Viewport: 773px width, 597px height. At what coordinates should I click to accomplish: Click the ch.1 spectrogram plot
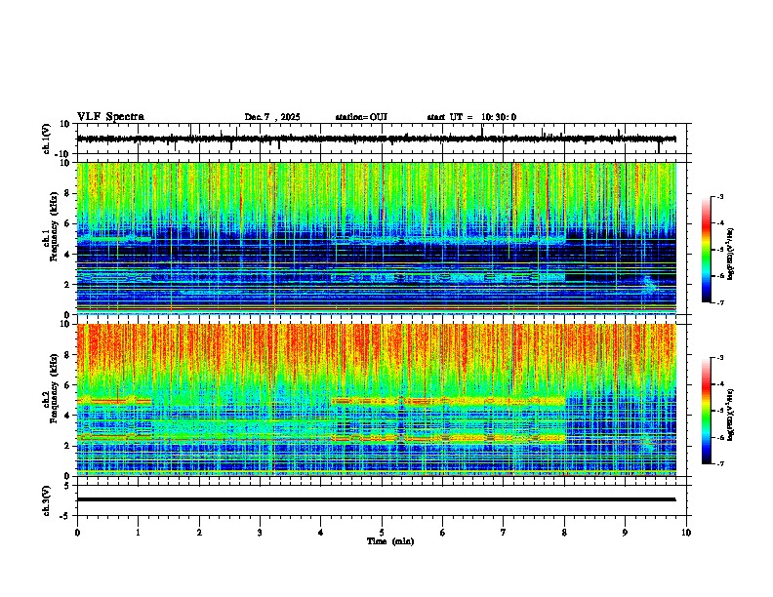tap(377, 238)
